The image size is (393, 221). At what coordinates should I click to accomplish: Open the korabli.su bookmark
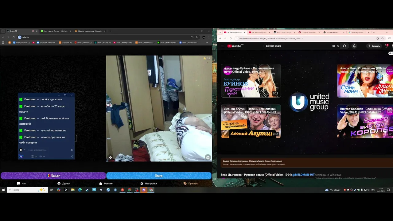click(x=103, y=42)
